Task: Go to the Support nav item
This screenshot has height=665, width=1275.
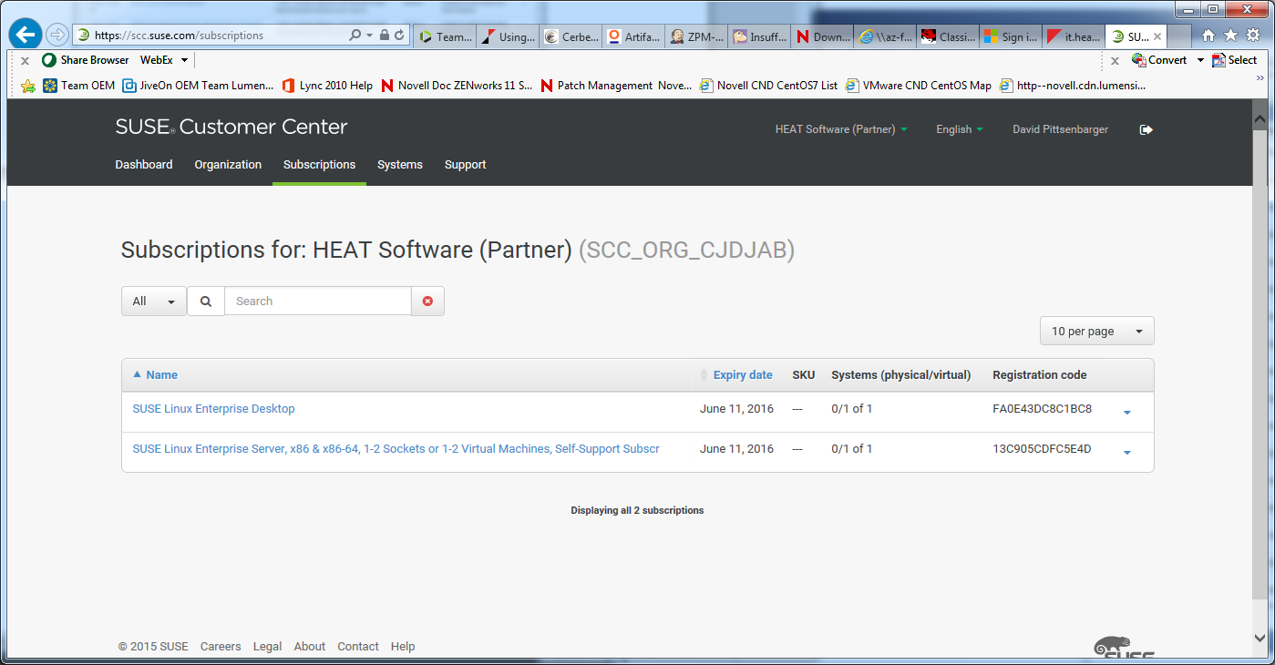Action: click(466, 165)
